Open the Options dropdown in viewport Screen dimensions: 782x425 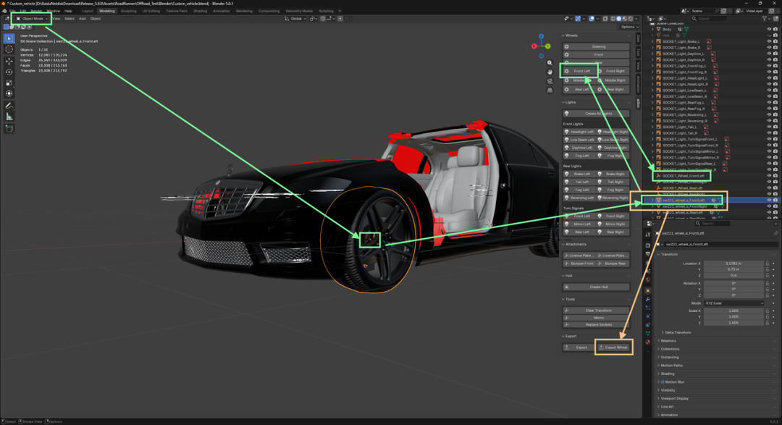tap(629, 27)
